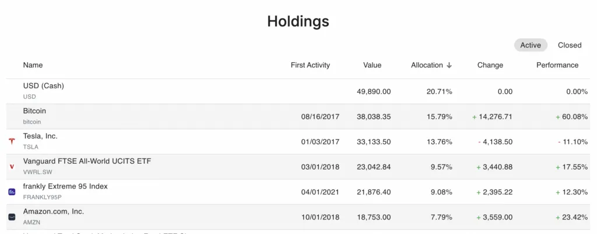Sort by the Value column header
This screenshot has width=597, height=234.
coord(372,65)
